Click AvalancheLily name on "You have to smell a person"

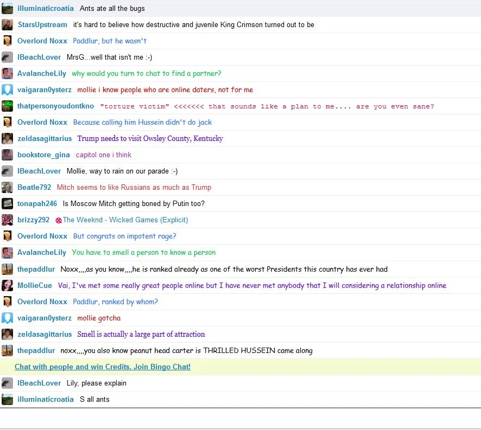[42, 253]
